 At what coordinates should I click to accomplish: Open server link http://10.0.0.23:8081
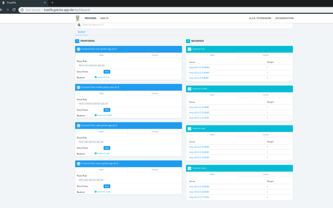199,113
